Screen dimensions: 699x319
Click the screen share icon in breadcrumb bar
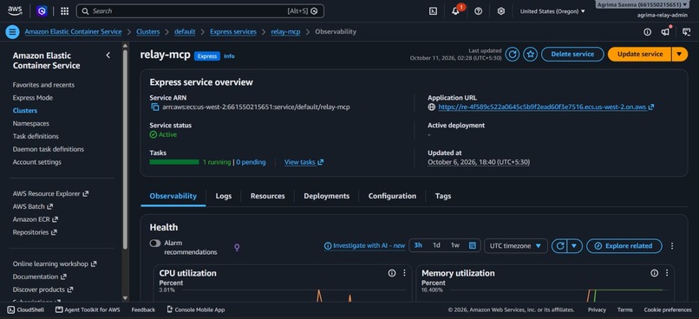(687, 31)
